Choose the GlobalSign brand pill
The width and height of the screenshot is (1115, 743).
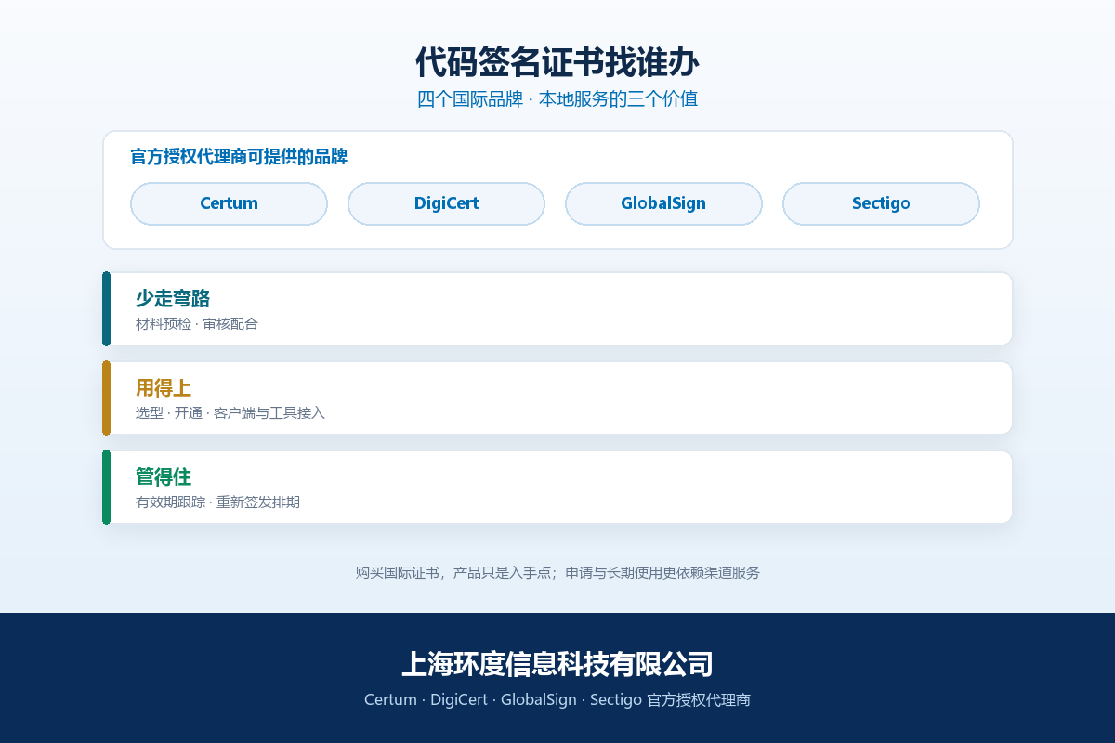point(663,203)
